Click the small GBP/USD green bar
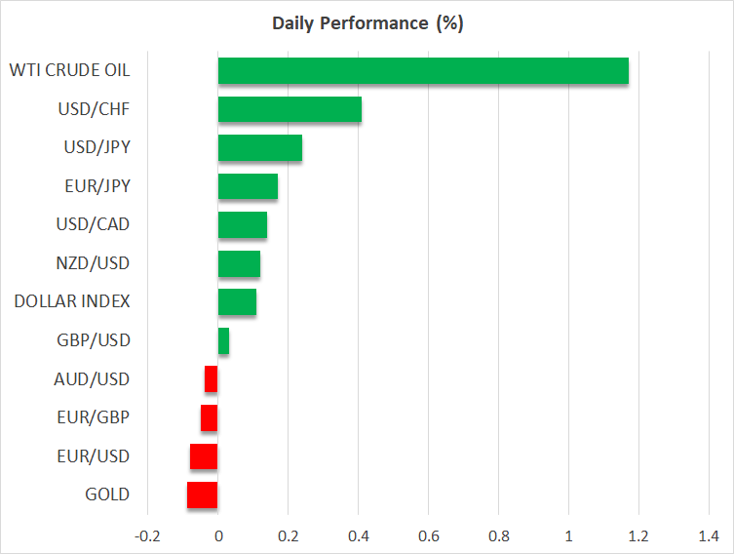The image size is (734, 554). 223,340
